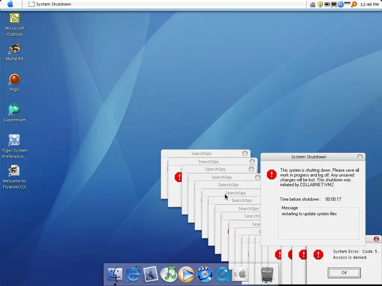
Task: Click the blue magnifier tray icon
Action: [341, 4]
